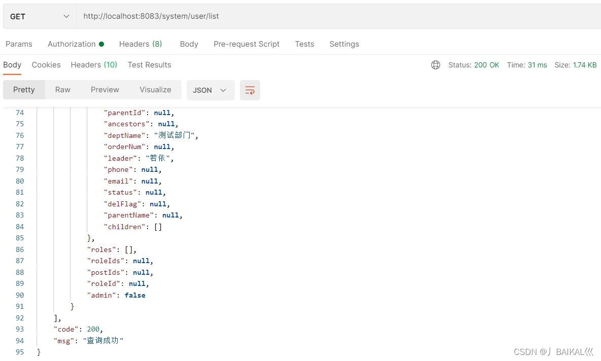Open the Pre-request Script tab
The image size is (601, 361).
point(246,44)
